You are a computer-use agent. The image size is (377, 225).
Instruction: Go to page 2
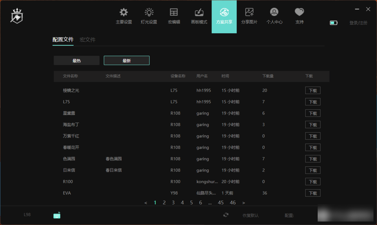point(164,203)
